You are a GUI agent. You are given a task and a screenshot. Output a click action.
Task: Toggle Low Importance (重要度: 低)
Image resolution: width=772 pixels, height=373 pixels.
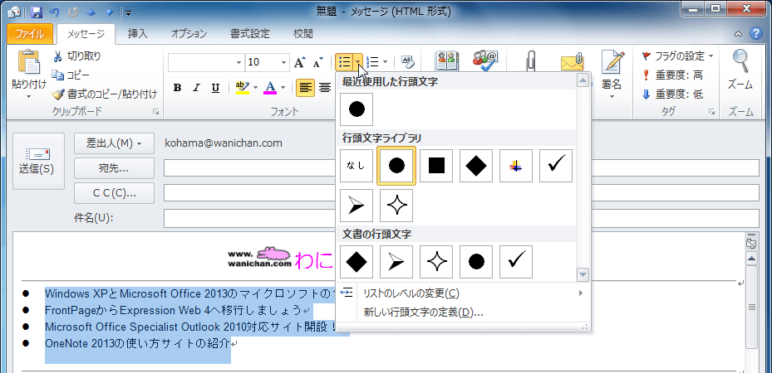point(672,94)
